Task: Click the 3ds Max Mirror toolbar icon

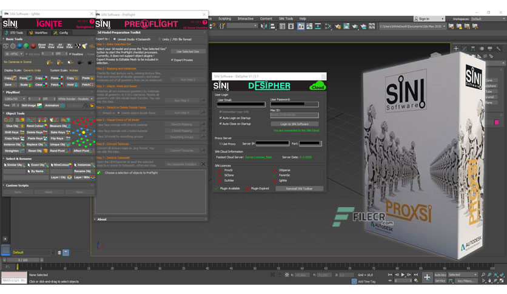Action: pyautogui.click(x=264, y=26)
